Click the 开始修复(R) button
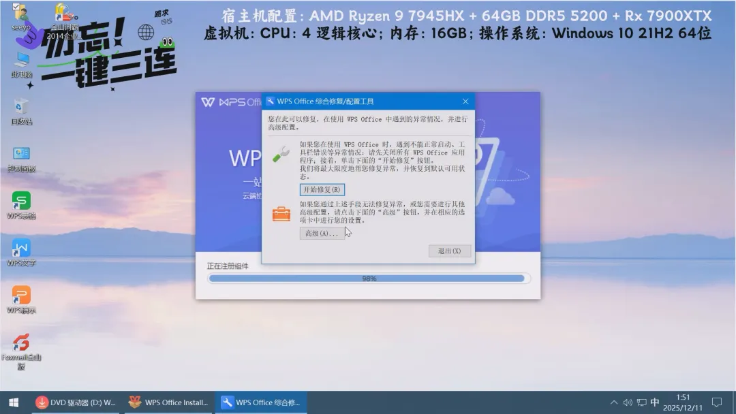This screenshot has width=736, height=414. (322, 189)
